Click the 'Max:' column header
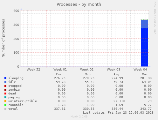Image resolution: width=158 pixels, height=120 pixels. click(x=146, y=74)
